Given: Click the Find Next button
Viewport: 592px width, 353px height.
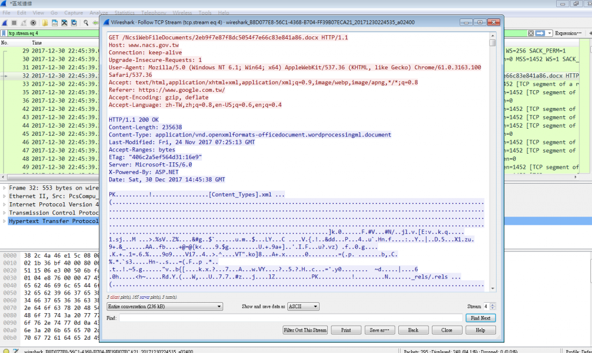Looking at the screenshot, I should pos(480,318).
